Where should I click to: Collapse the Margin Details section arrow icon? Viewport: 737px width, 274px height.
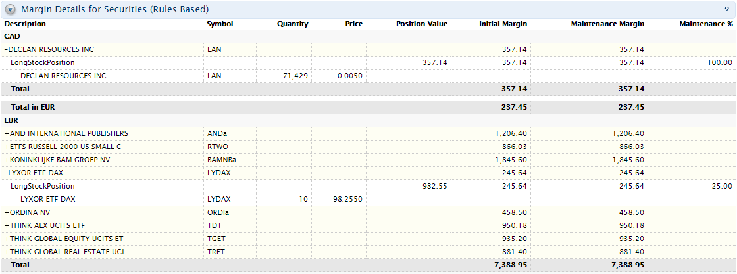(x=11, y=9)
